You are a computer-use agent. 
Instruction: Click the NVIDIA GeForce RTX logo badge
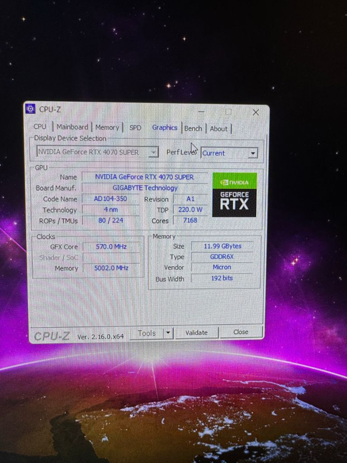click(235, 195)
